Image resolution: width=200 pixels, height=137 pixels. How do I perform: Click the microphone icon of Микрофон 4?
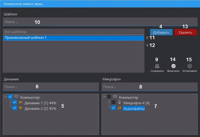[x=120, y=102]
